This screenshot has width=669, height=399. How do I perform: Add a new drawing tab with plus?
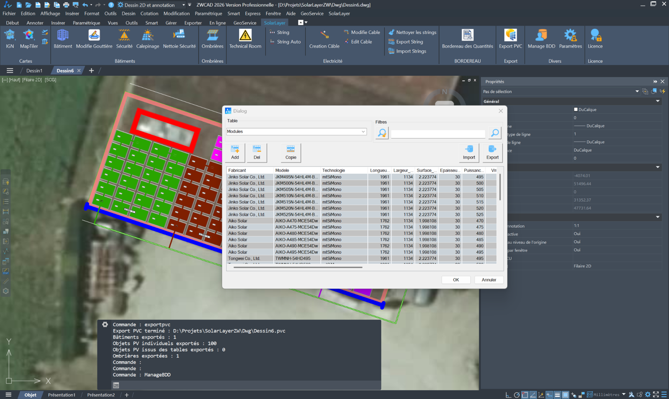[x=91, y=71]
